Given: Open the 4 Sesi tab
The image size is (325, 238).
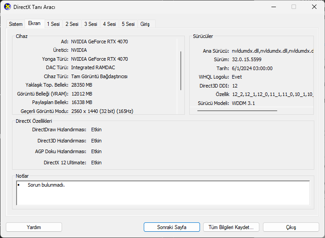Looking at the screenshot, I should click(x=109, y=24).
